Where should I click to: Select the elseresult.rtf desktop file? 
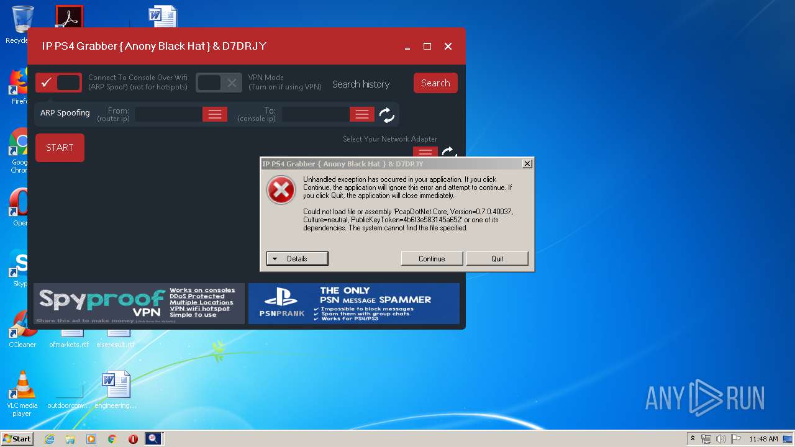(x=116, y=339)
